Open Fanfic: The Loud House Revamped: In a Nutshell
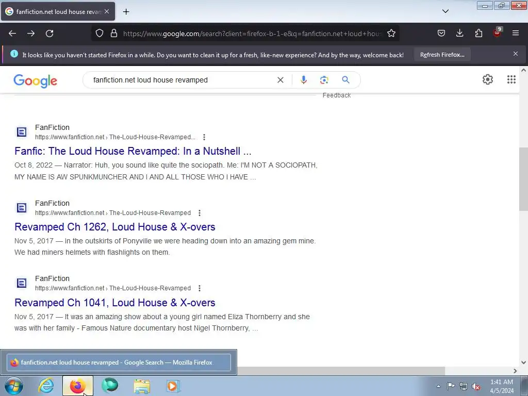 (x=133, y=151)
